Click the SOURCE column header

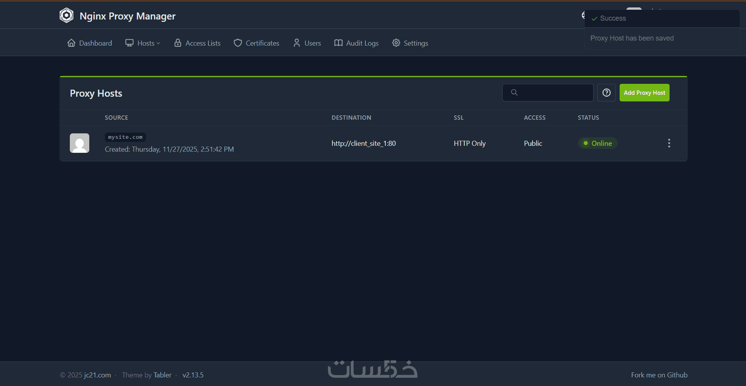[117, 117]
